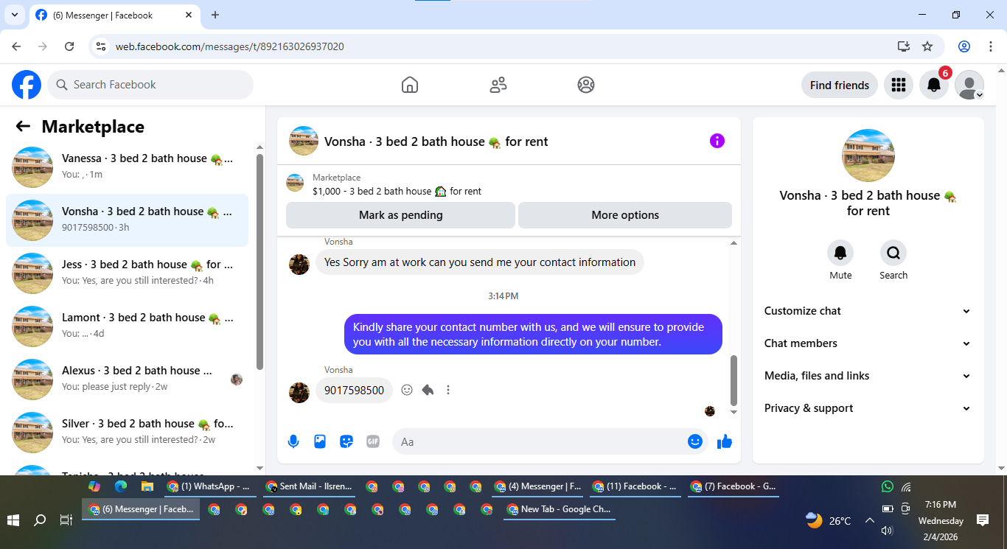The image size is (1007, 549).
Task: View site information icon in address bar
Action: pos(102,46)
